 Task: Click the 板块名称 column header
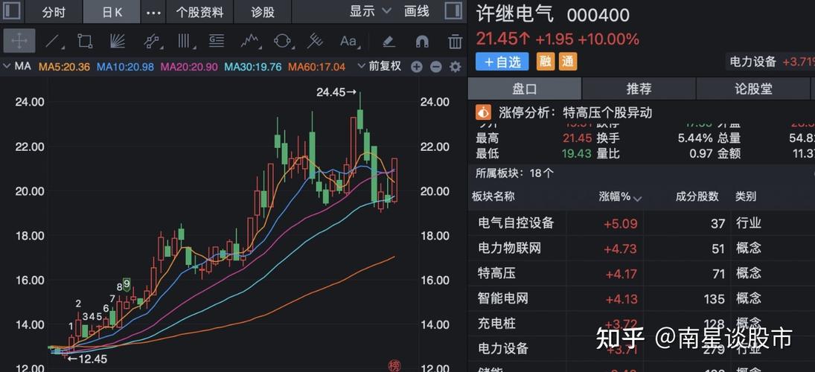(x=493, y=197)
